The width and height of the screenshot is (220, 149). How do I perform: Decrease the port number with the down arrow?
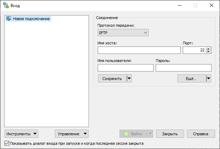click(208, 52)
